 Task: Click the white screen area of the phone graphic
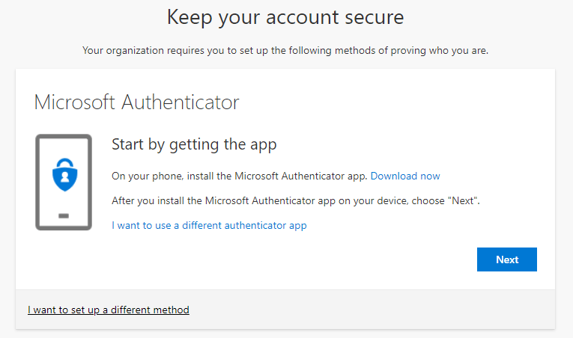click(64, 198)
